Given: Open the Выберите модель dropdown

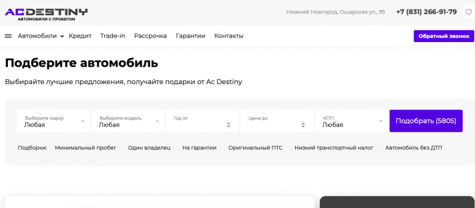Looking at the screenshot, I should pos(128,121).
